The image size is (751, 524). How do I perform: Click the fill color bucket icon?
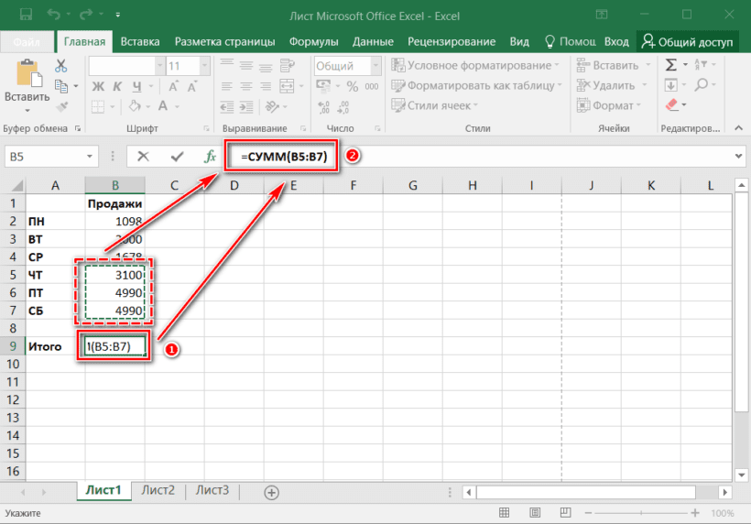click(135, 106)
